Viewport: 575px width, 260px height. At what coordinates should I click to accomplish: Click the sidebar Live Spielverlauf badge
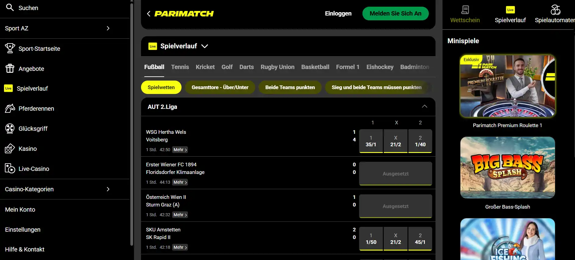pyautogui.click(x=8, y=88)
